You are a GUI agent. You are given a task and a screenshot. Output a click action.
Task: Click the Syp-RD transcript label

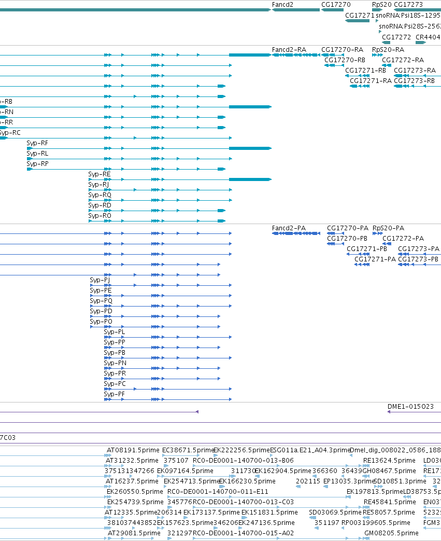(x=99, y=205)
